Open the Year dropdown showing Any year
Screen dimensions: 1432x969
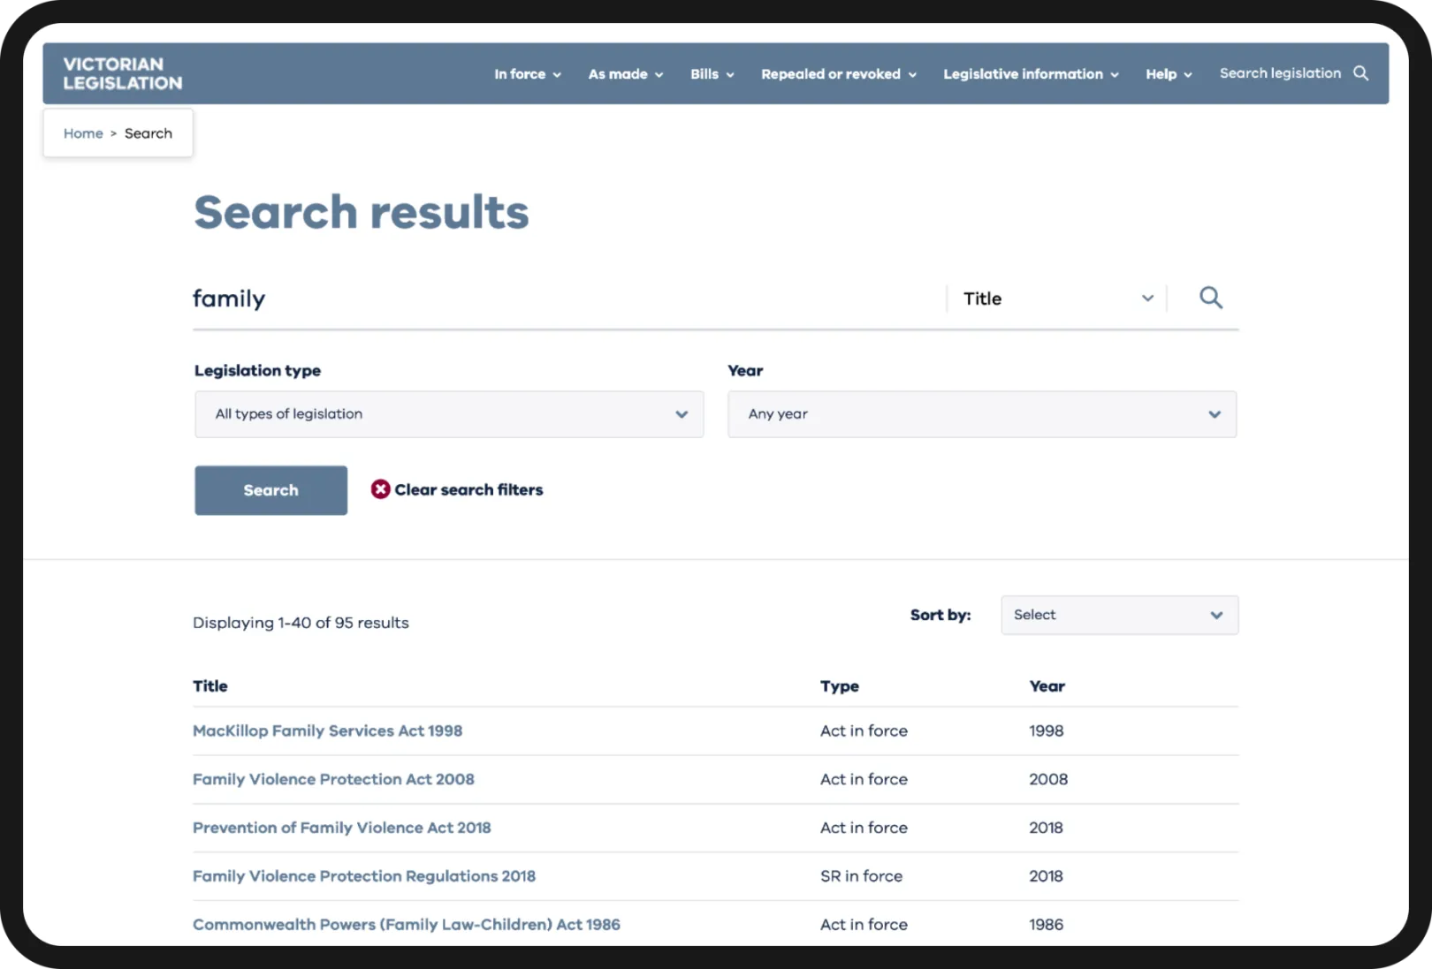(x=981, y=413)
